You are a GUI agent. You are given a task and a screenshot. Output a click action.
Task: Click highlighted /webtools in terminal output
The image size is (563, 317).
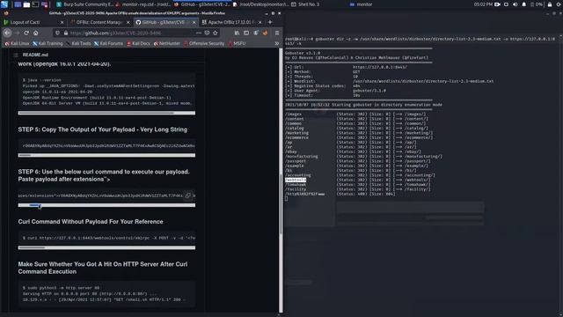point(296,180)
